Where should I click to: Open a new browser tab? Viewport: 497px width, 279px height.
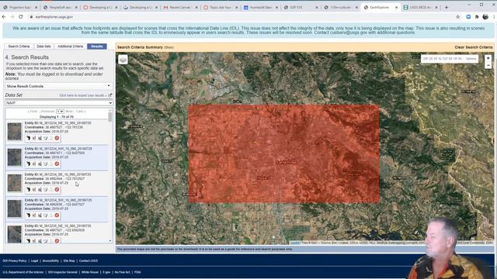[447, 7]
